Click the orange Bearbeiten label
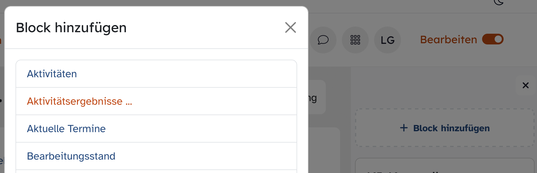The image size is (537, 173). (x=448, y=40)
